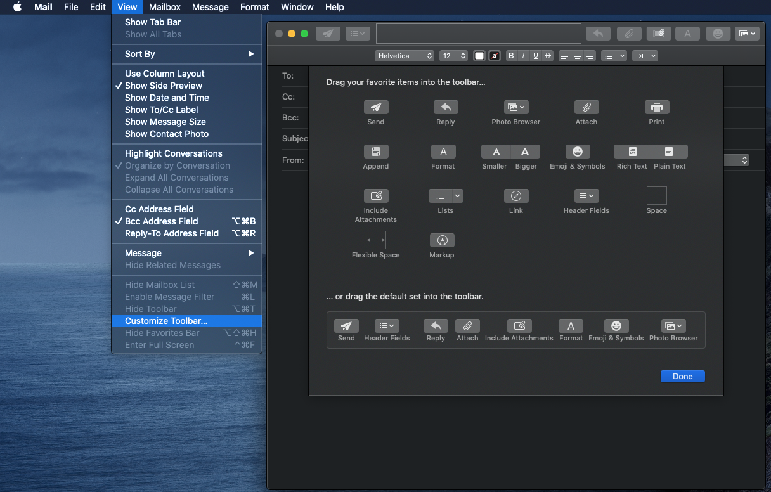Expand the Sort By submenu
The image size is (771, 492).
click(x=186, y=54)
